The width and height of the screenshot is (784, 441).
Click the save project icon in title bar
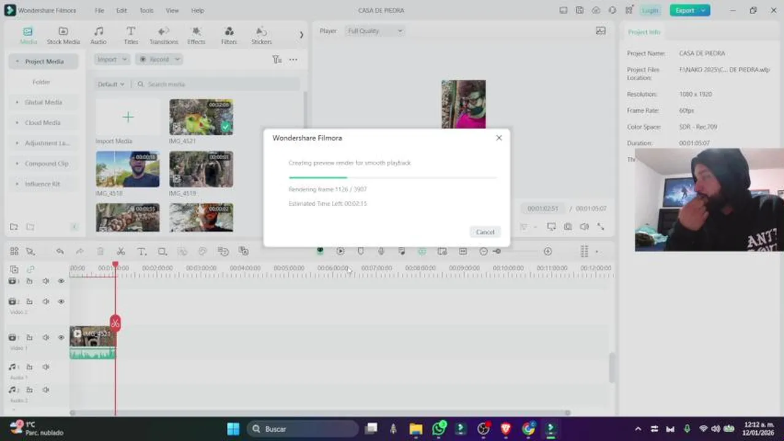click(x=580, y=10)
